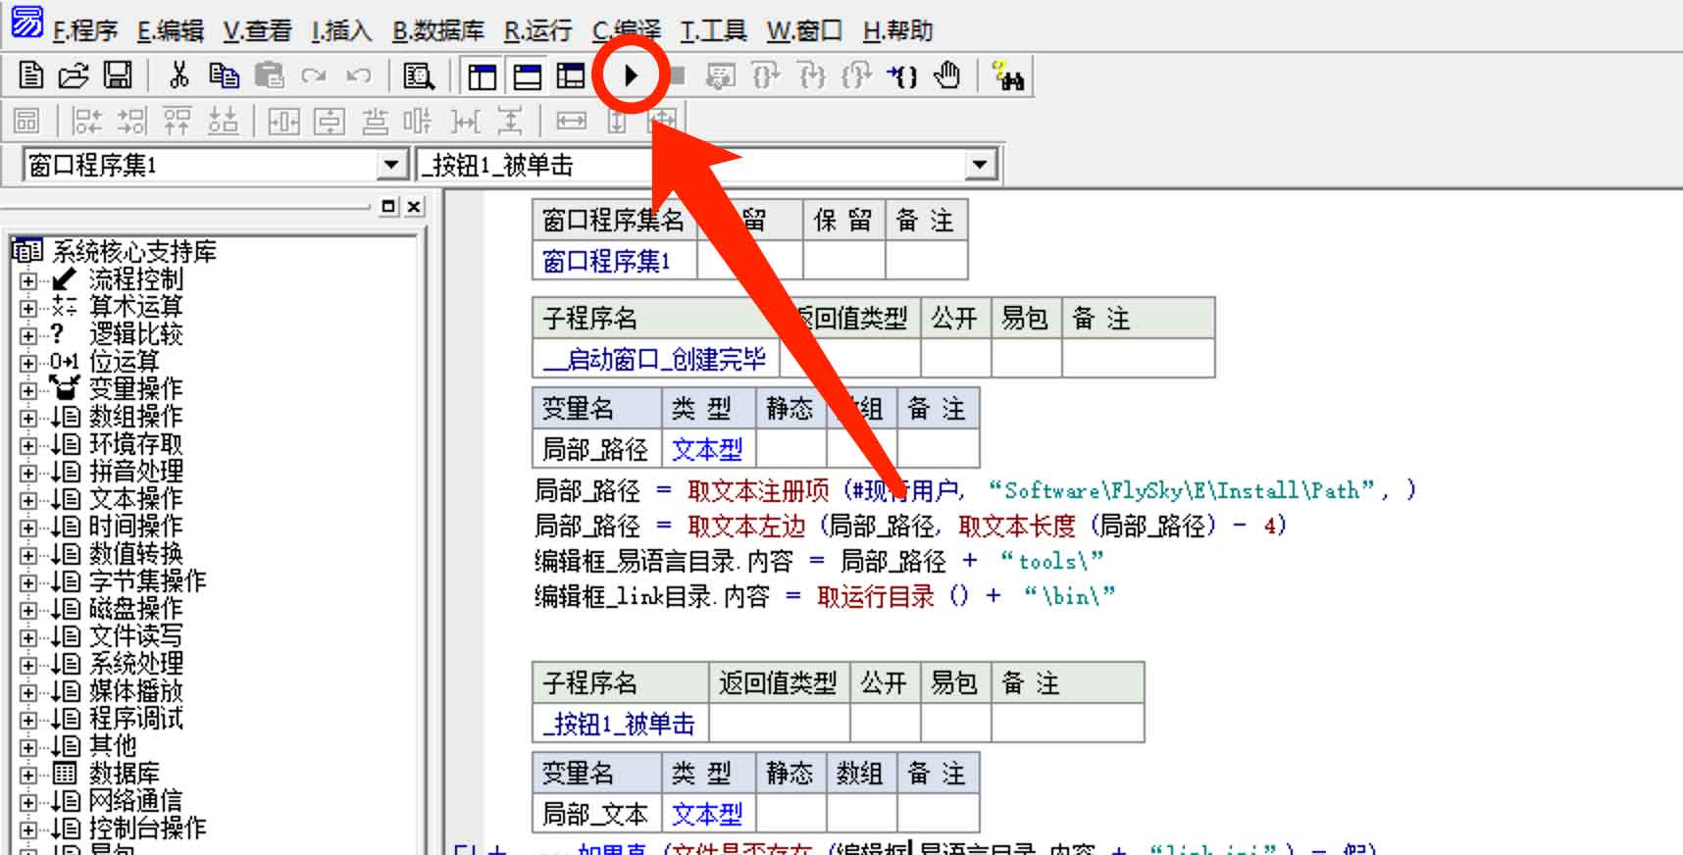Image resolution: width=1683 pixels, height=855 pixels.
Task: Click the help binoculars icon
Action: (x=1008, y=75)
